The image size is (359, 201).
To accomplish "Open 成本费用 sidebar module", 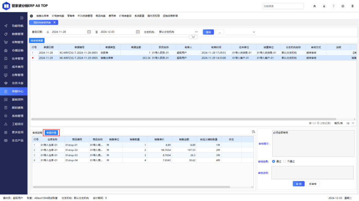I will tap(14, 67).
